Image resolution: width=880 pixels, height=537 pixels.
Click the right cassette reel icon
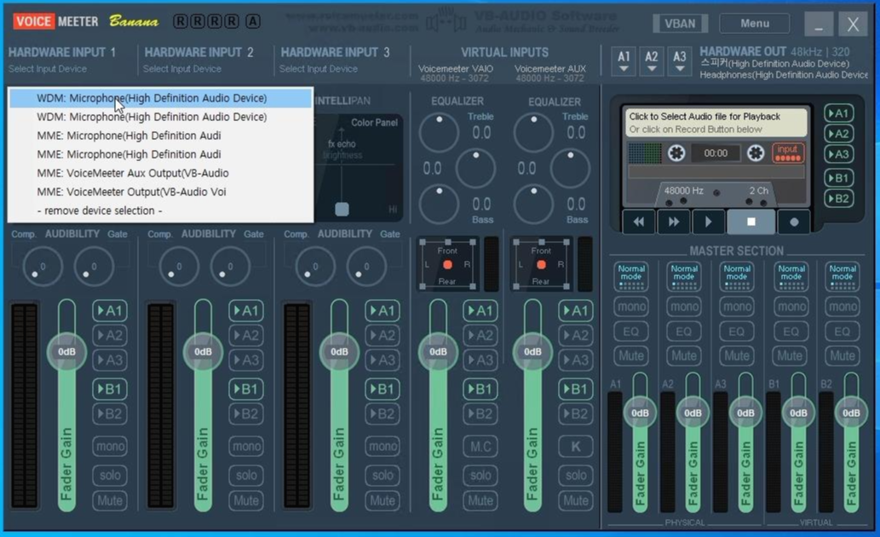pos(756,153)
